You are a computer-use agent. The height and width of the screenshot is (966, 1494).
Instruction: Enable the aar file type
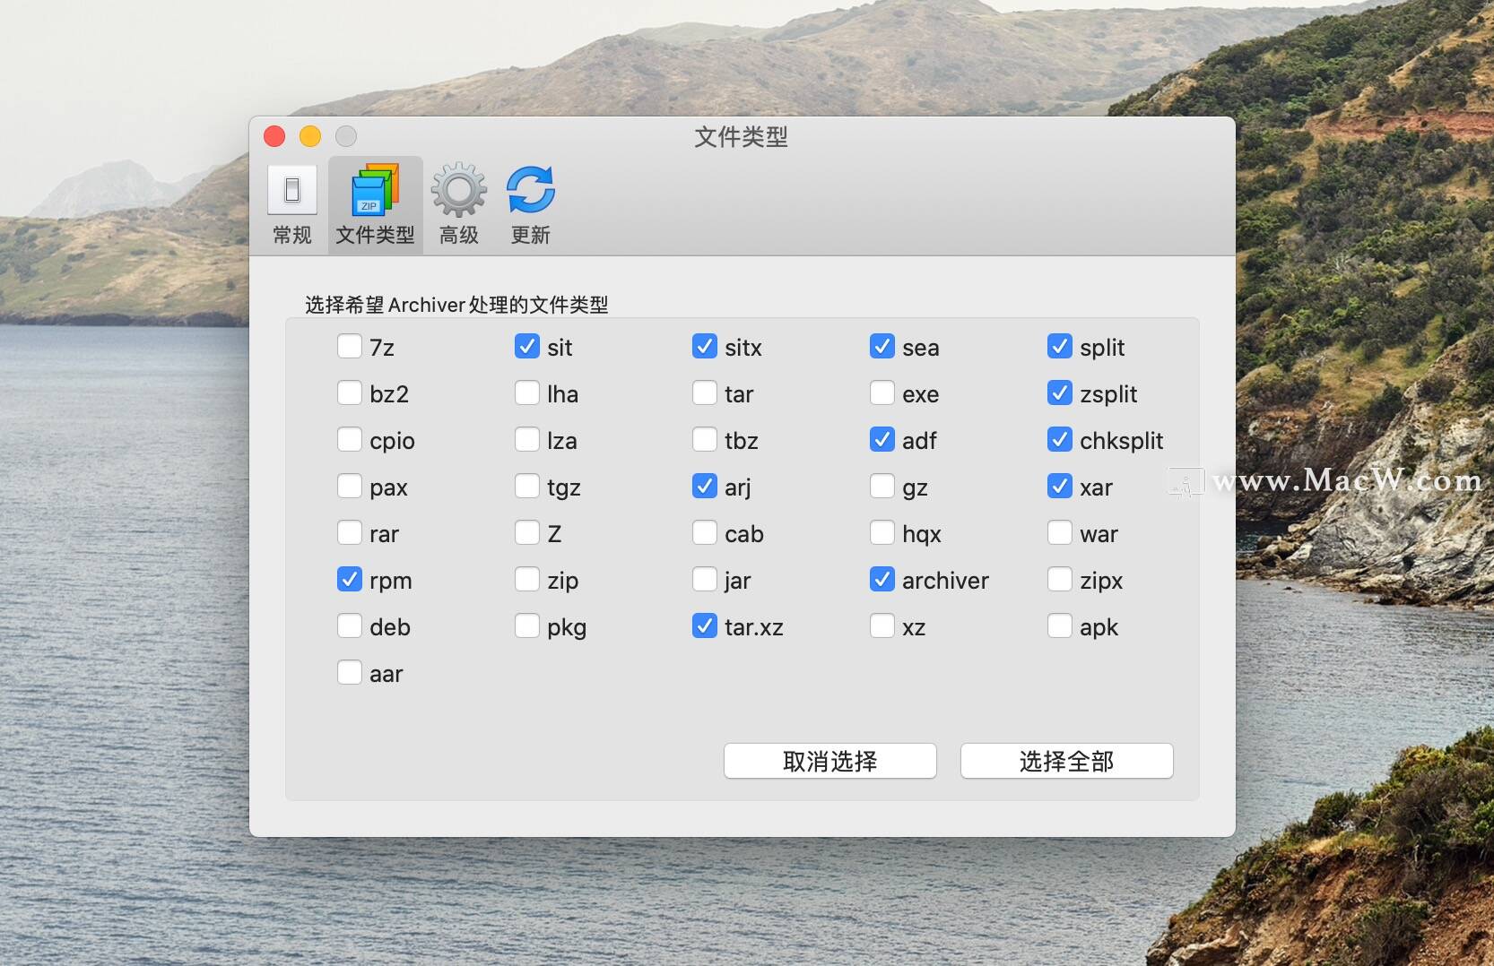point(350,672)
